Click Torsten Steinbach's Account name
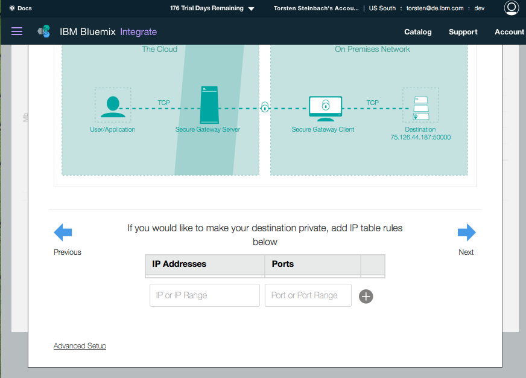 (x=316, y=8)
